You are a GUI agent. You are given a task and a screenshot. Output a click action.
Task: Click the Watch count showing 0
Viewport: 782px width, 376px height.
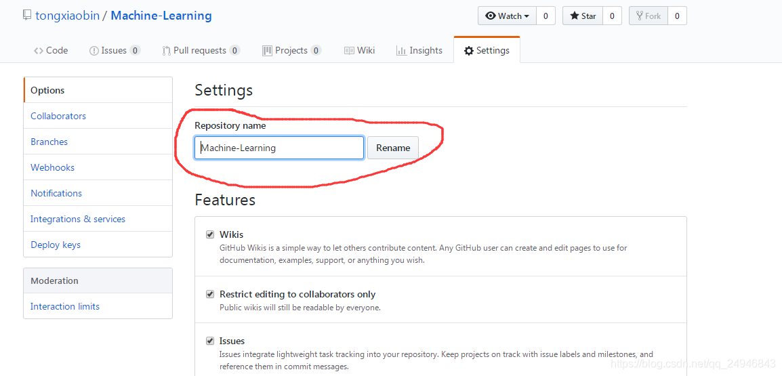coord(546,16)
